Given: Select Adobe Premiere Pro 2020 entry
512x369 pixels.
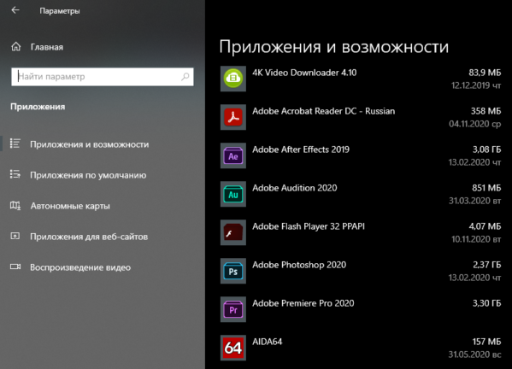Looking at the screenshot, I should pos(303,303).
